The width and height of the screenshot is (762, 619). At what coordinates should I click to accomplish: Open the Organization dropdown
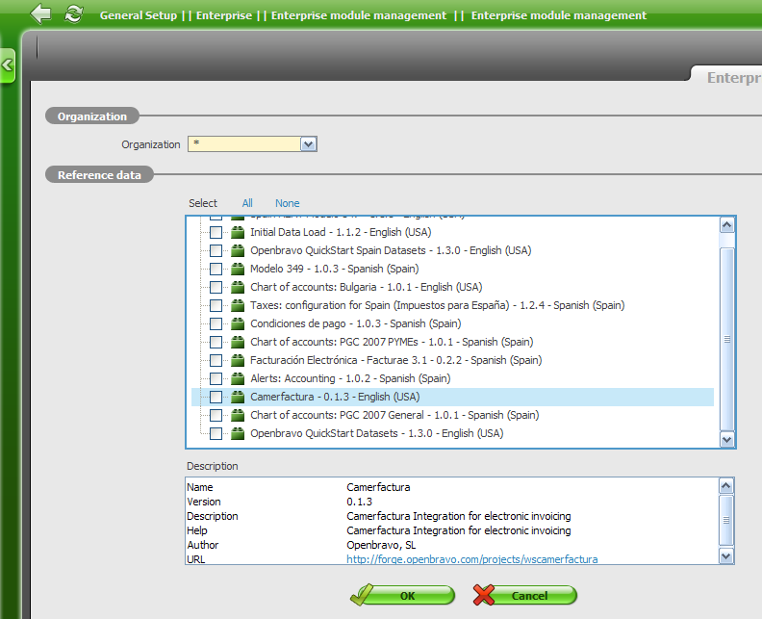click(308, 144)
